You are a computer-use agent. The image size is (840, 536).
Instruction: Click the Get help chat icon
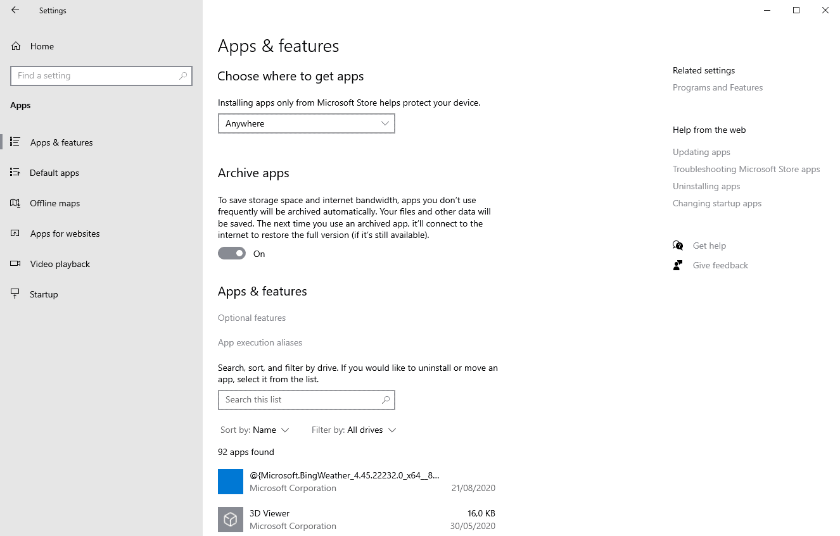pos(678,246)
